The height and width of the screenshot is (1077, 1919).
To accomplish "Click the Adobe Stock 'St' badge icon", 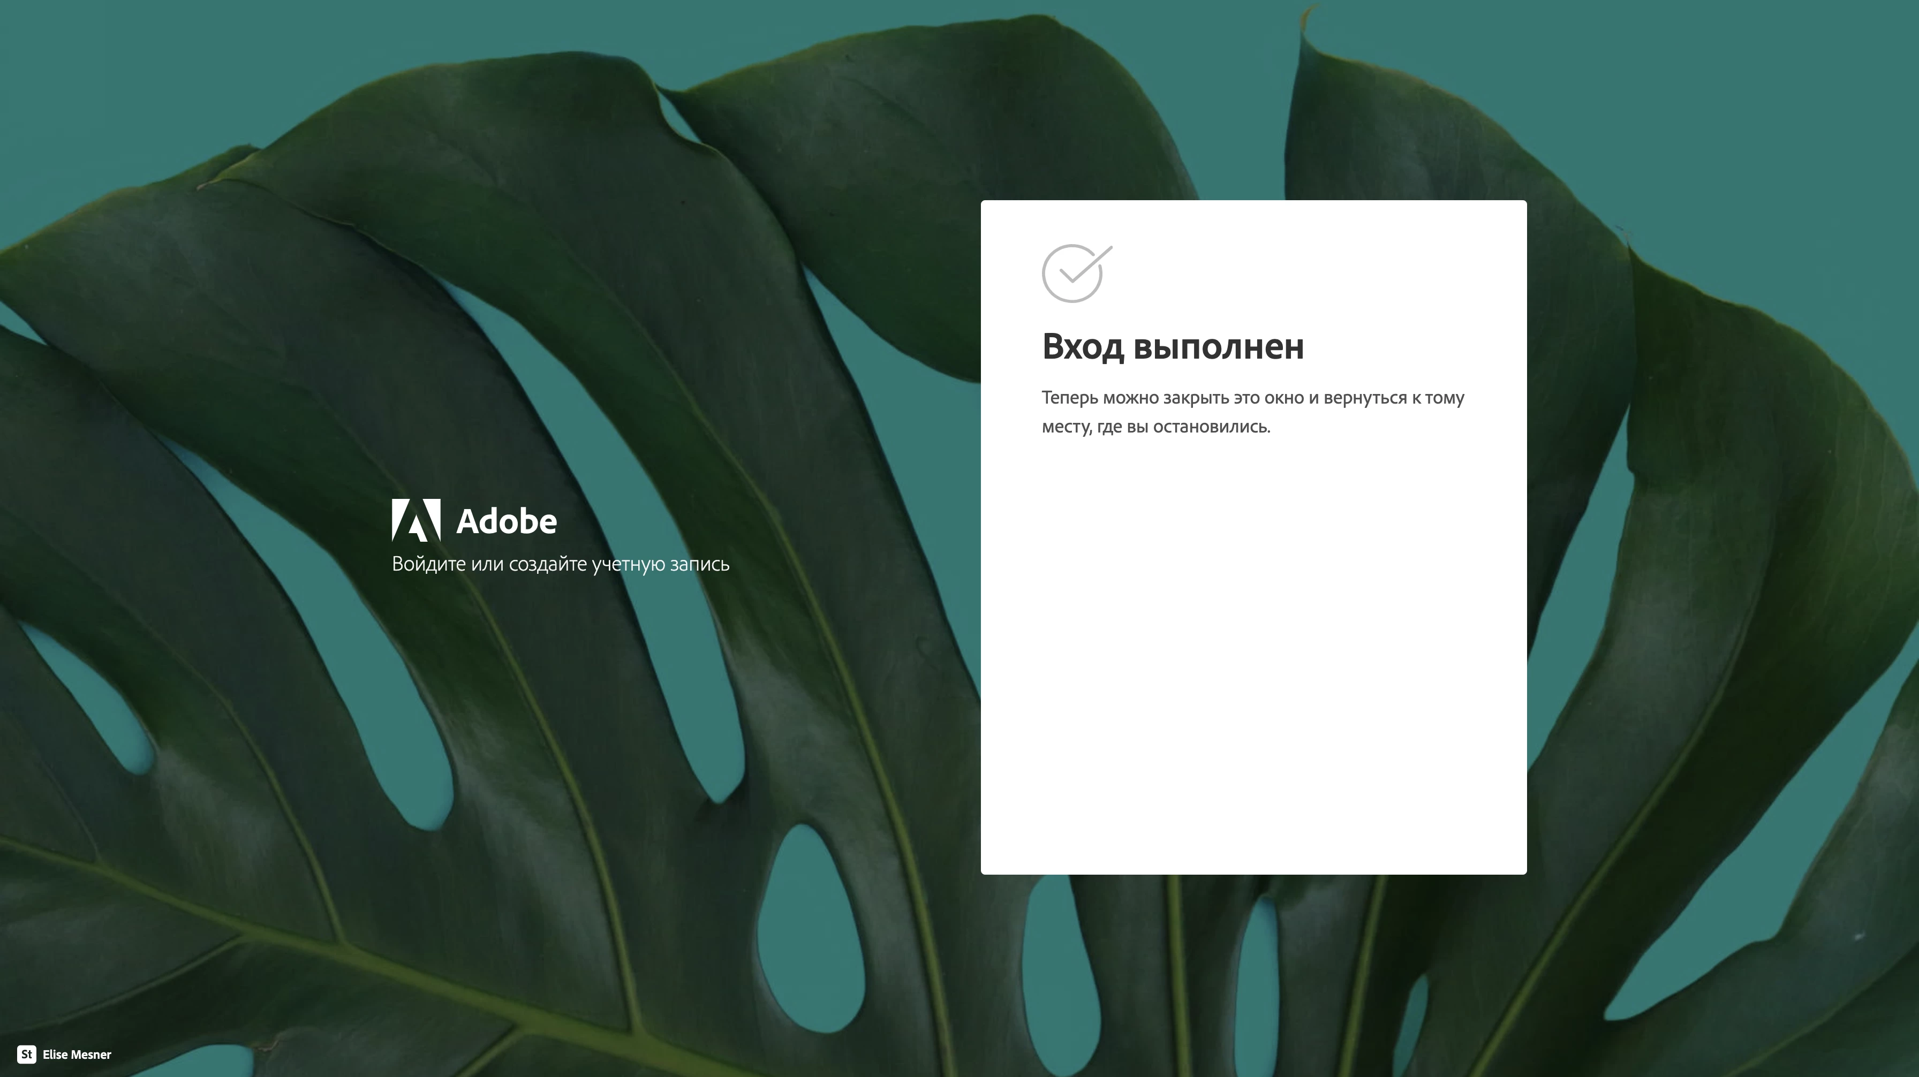I will point(26,1054).
